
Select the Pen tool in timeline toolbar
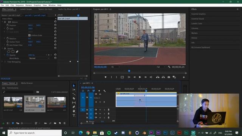(x=74, y=107)
